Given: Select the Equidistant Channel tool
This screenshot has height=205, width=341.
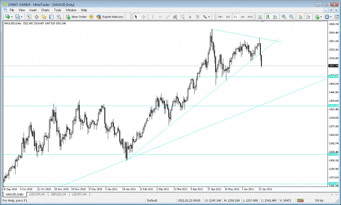Looking at the screenshot, I should (175, 17).
